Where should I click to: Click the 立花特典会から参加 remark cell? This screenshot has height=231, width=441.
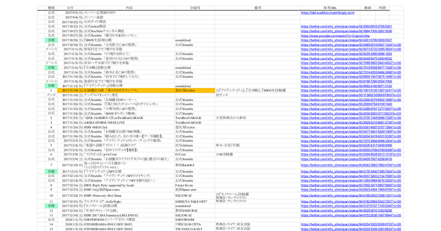(x=258, y=118)
